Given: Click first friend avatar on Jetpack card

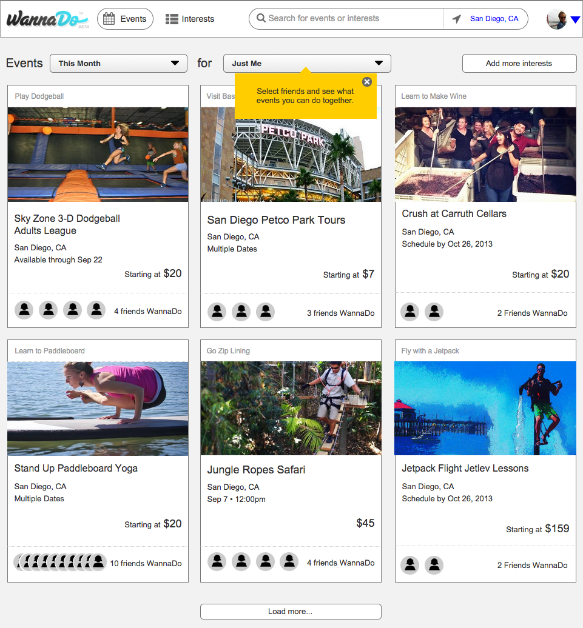Looking at the screenshot, I should click(410, 565).
